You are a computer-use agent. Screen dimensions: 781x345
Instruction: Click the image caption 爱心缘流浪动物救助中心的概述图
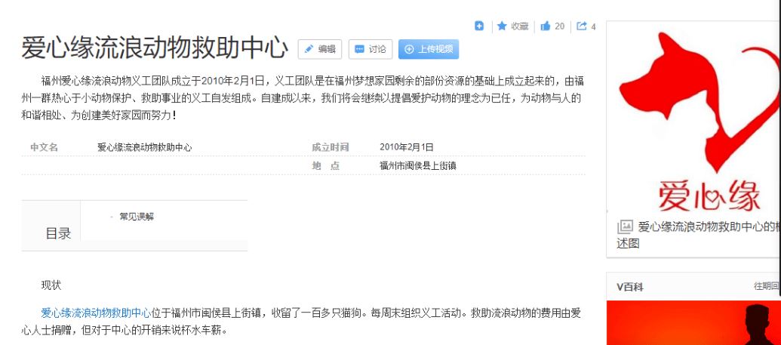click(x=699, y=235)
